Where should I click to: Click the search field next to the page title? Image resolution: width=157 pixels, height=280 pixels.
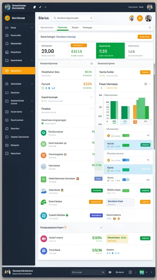73,18
